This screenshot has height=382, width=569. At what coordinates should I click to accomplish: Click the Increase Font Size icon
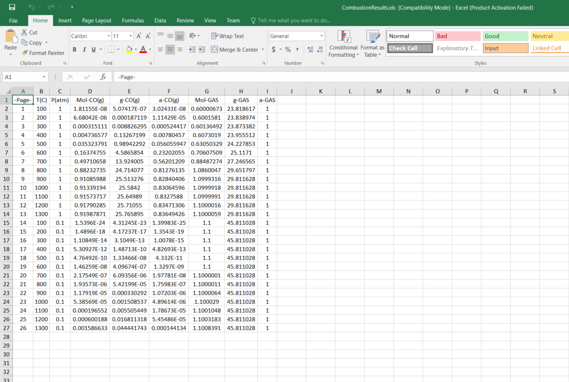pos(140,36)
